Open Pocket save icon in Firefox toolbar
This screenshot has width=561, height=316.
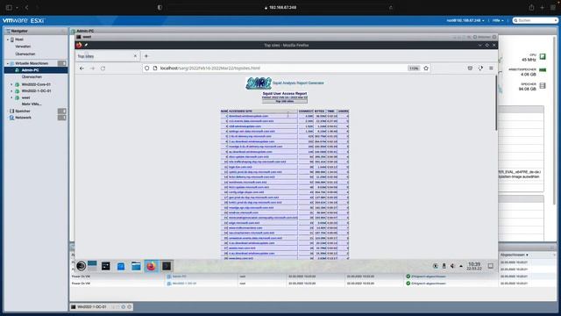coord(470,68)
